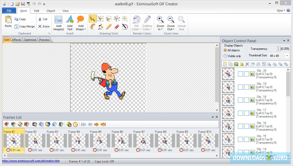The height and width of the screenshot is (166, 293).
Task: Open the File menu
Action: click(9, 11)
